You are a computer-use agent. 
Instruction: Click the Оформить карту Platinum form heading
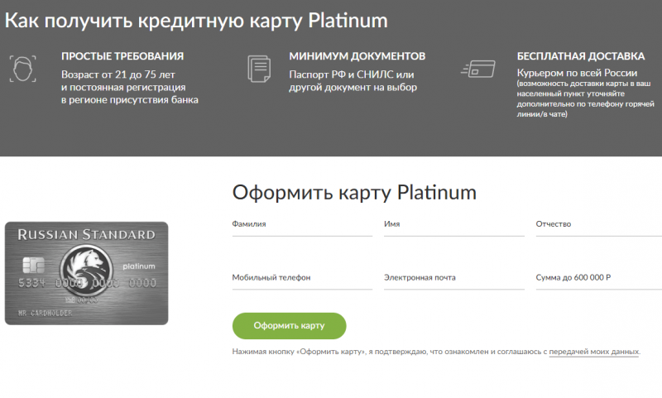click(354, 193)
